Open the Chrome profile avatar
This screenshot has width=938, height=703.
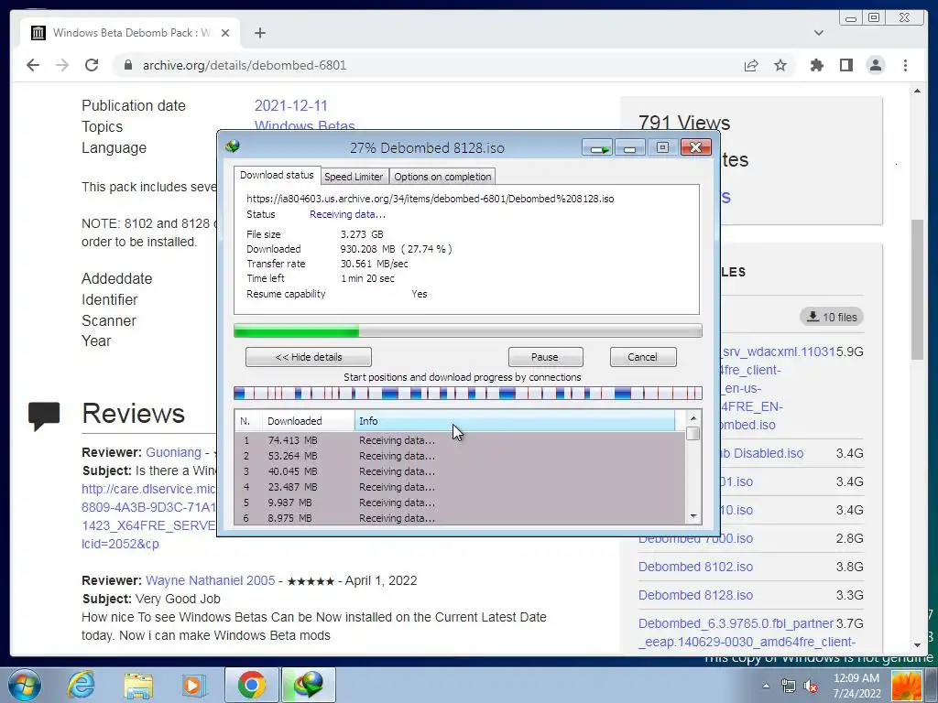click(875, 65)
